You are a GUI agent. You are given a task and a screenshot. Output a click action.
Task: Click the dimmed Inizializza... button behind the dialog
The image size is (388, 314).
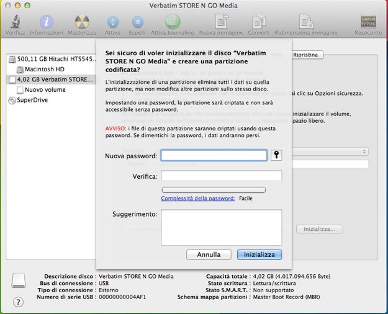tap(320, 229)
